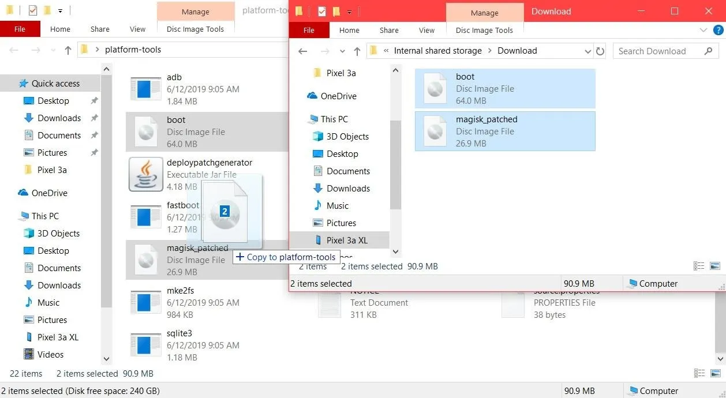
Task: Collapse the ribbon in Download window
Action: pos(703,30)
